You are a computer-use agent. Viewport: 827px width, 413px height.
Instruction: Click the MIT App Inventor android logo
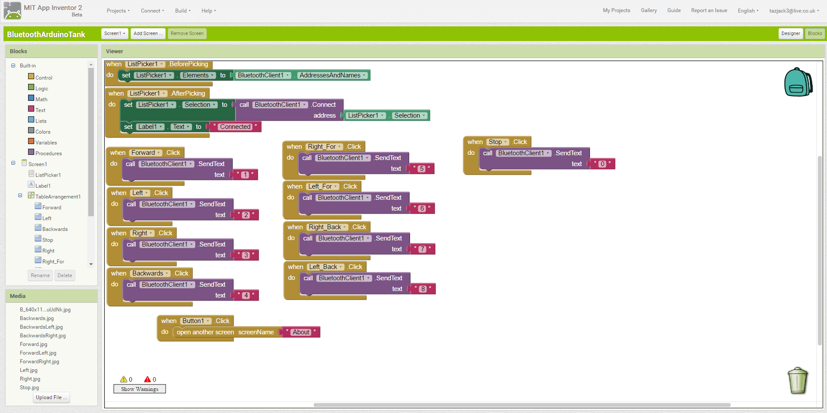12,11
